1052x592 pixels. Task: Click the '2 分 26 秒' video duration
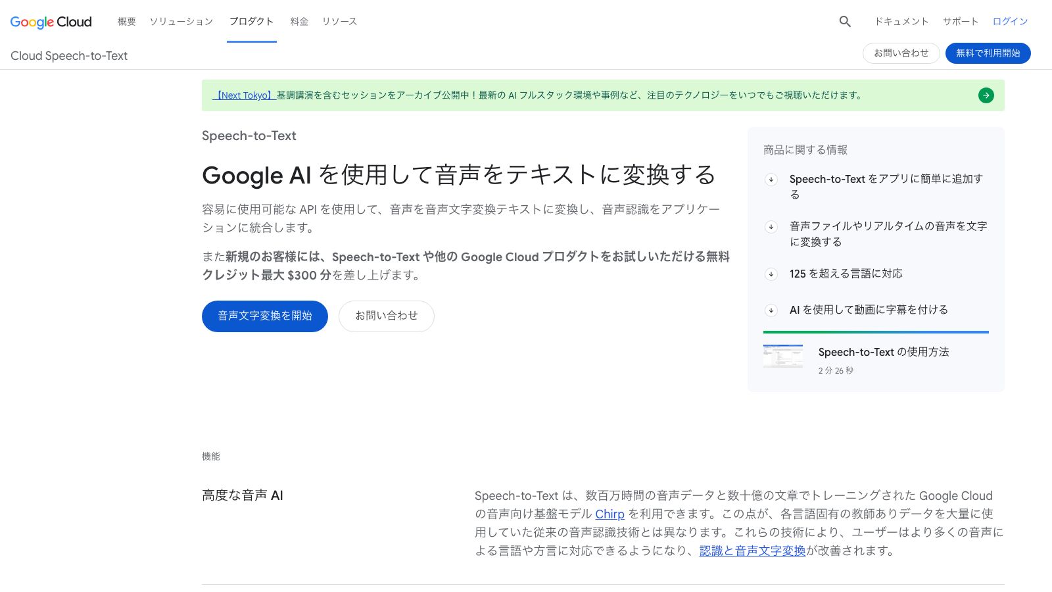click(836, 371)
